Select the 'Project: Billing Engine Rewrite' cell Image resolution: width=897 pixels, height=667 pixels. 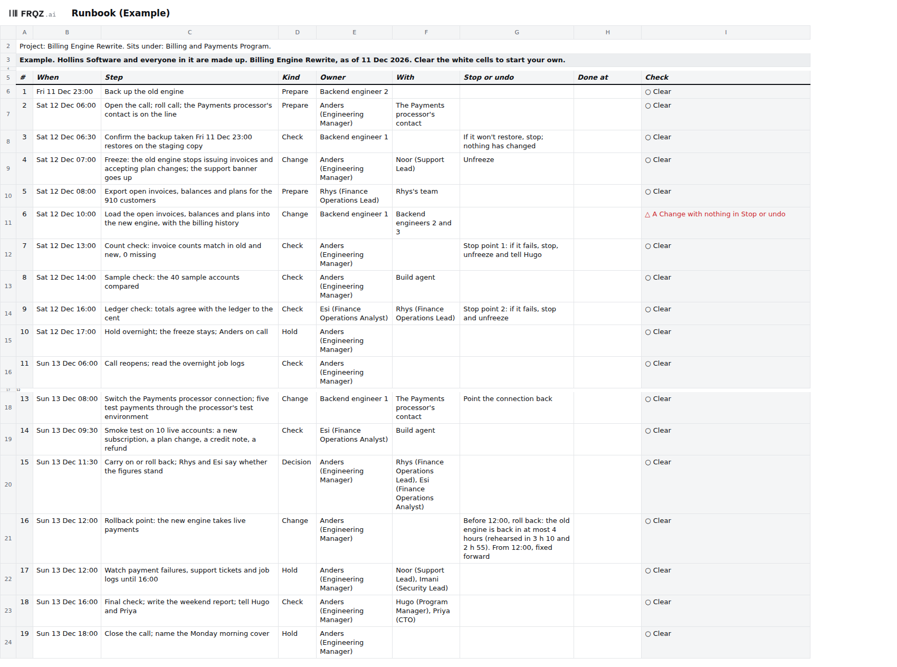pos(413,46)
